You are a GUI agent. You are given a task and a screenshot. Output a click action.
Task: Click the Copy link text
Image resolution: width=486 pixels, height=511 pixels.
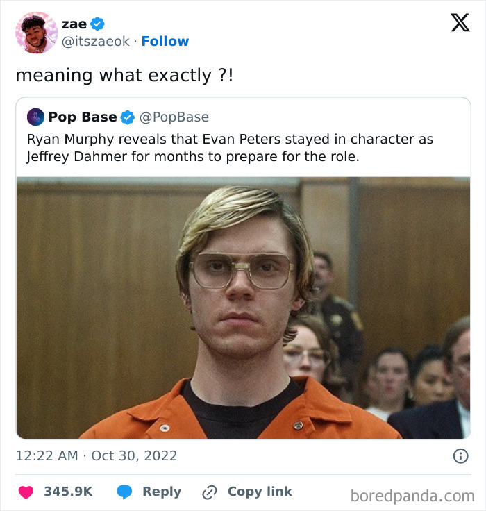point(260,492)
